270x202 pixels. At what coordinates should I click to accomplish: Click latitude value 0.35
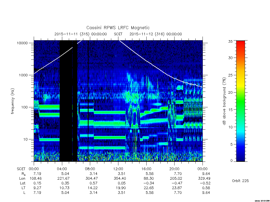coord(65,183)
